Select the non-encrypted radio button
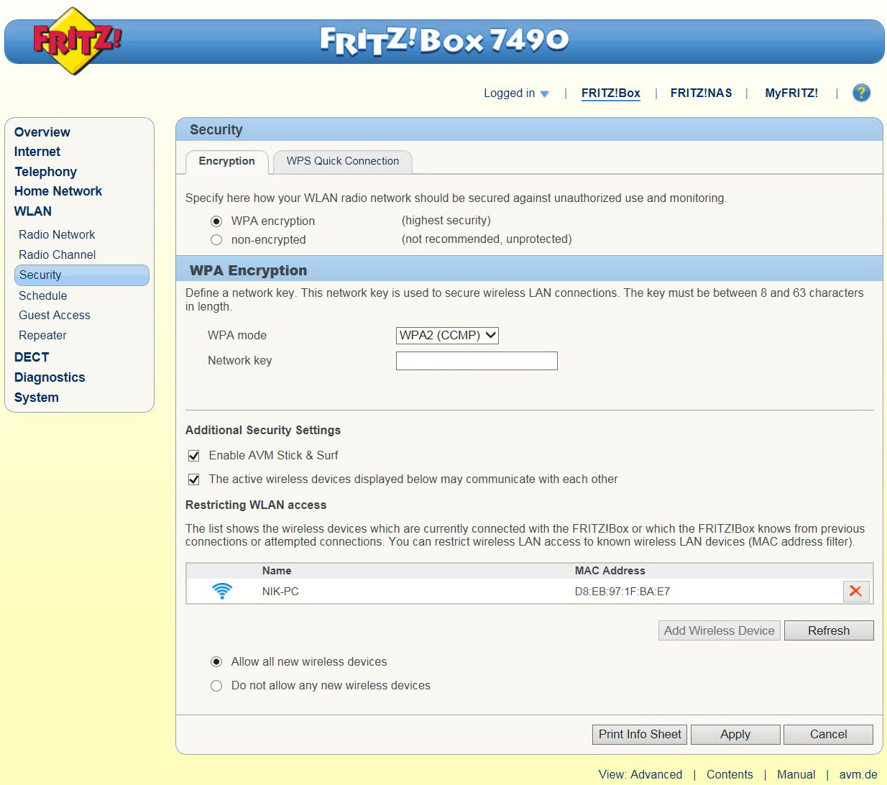This screenshot has width=887, height=785. coord(216,240)
